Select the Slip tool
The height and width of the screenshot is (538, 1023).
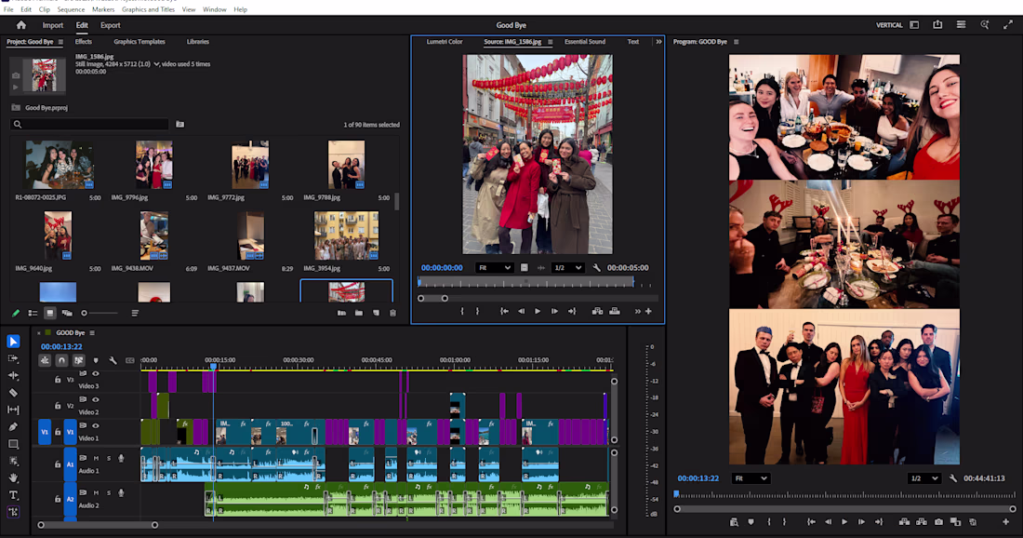[13, 410]
